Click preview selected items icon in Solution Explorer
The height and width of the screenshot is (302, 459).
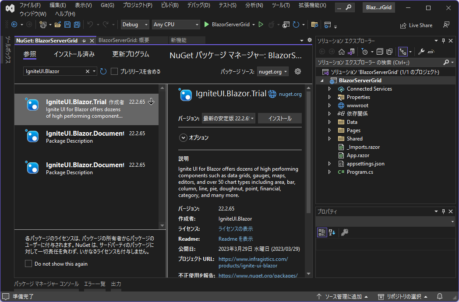point(431,52)
